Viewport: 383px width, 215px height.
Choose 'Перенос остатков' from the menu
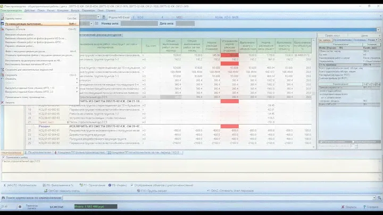pos(17,28)
